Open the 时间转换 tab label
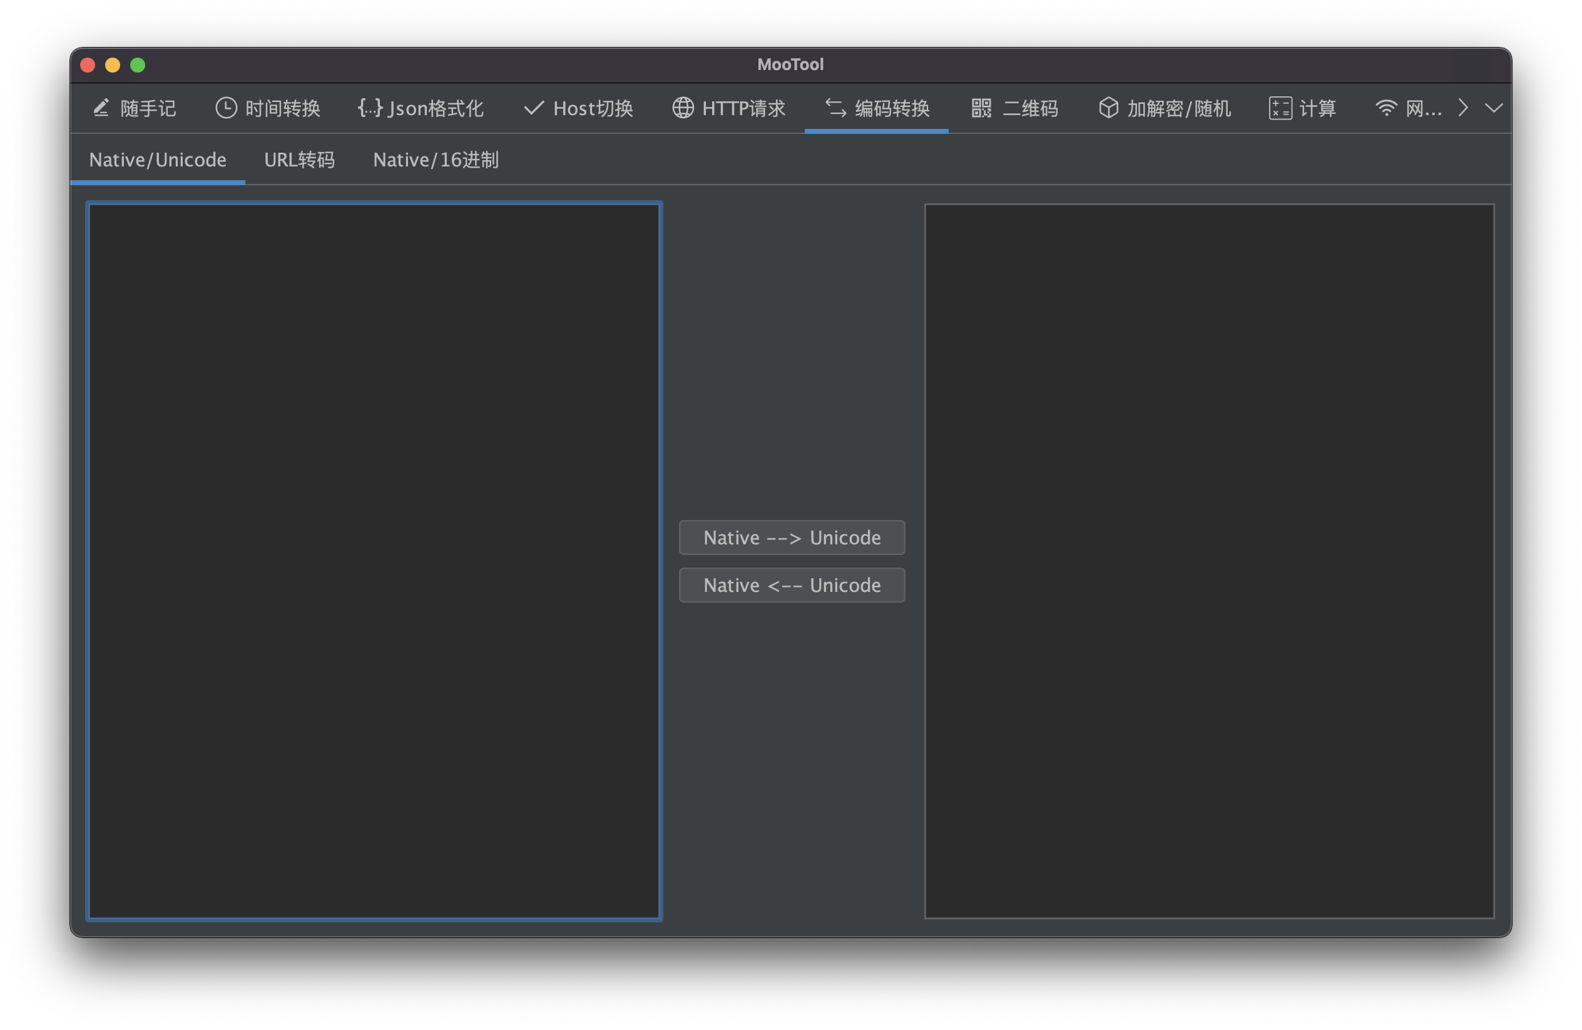 point(282,108)
